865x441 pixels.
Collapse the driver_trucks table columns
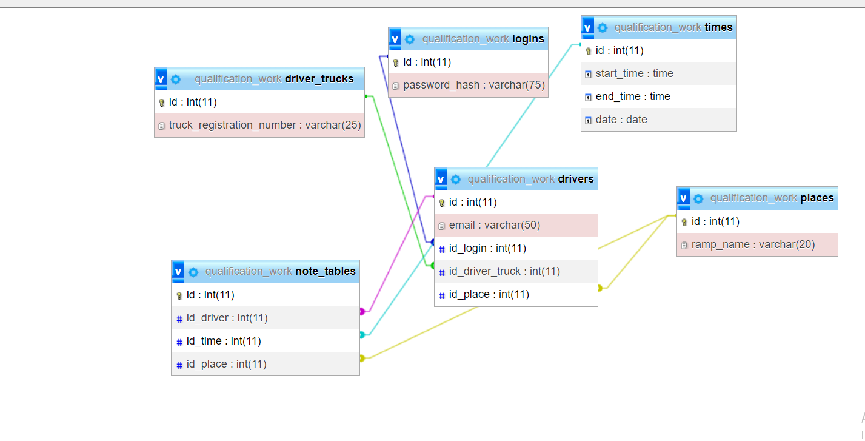click(x=161, y=79)
